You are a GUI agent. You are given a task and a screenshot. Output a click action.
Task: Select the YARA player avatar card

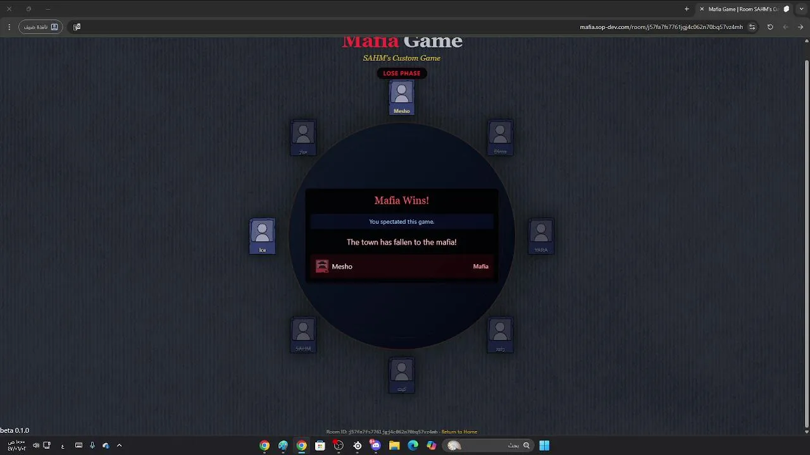[541, 236]
